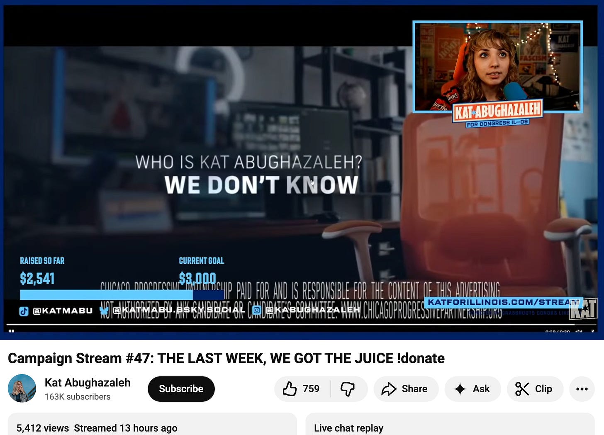Click the WE DON'T KNOW caption

click(x=261, y=185)
